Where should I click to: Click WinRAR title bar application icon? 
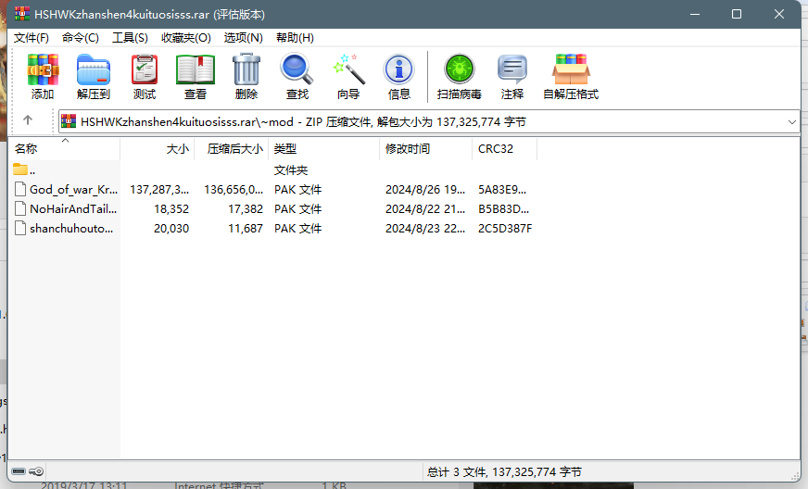pos(22,13)
